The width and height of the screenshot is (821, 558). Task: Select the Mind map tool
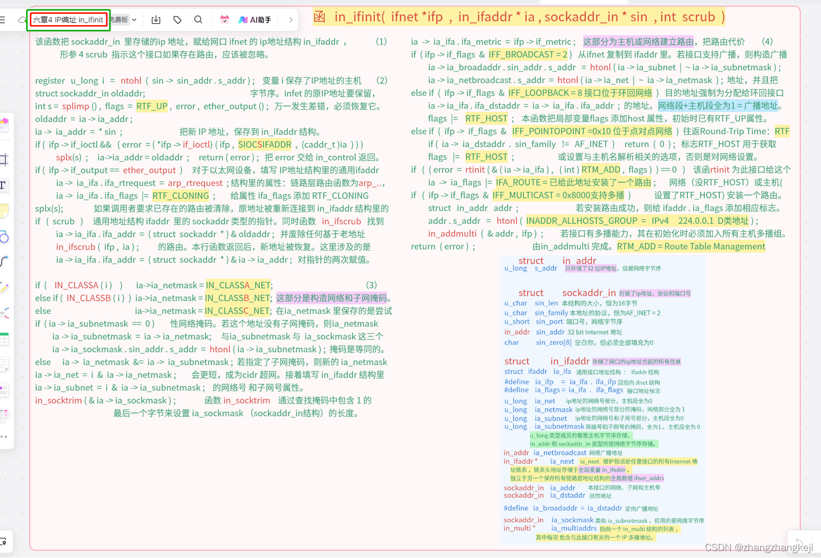pyautogui.click(x=4, y=313)
